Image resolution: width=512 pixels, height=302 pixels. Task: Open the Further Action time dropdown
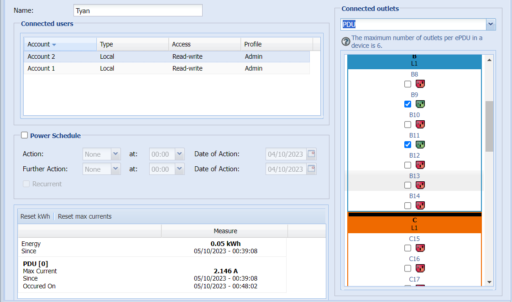coord(180,169)
